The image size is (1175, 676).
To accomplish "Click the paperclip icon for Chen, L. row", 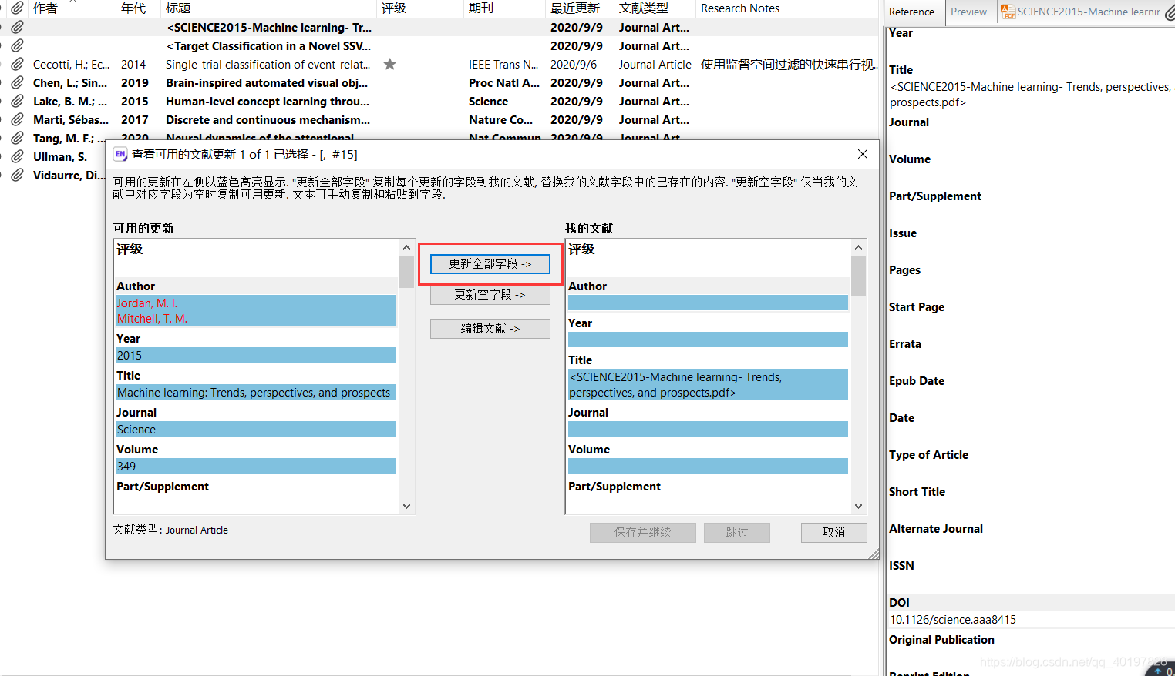I will (x=17, y=82).
